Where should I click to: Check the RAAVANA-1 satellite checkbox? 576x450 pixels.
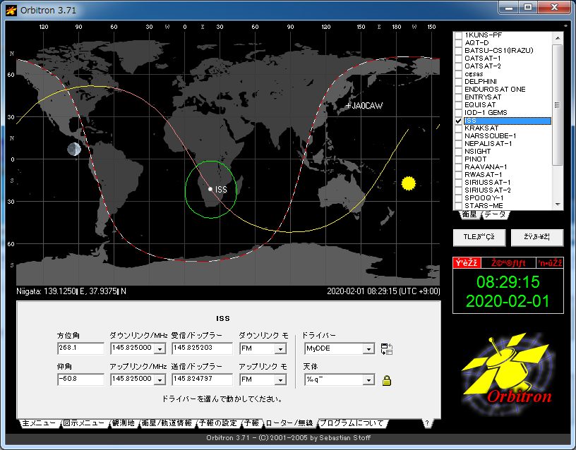click(x=458, y=167)
